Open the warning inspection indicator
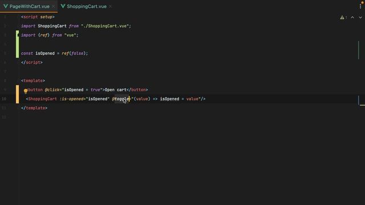Image resolution: width=365 pixels, height=205 pixels. pyautogui.click(x=343, y=18)
